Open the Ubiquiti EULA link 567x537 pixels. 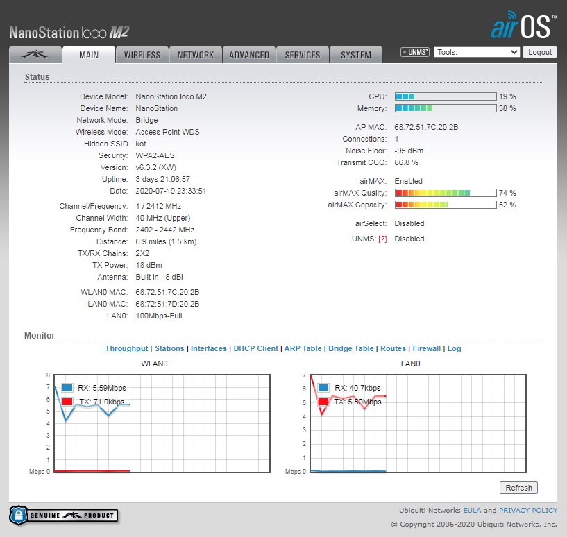[x=472, y=510]
